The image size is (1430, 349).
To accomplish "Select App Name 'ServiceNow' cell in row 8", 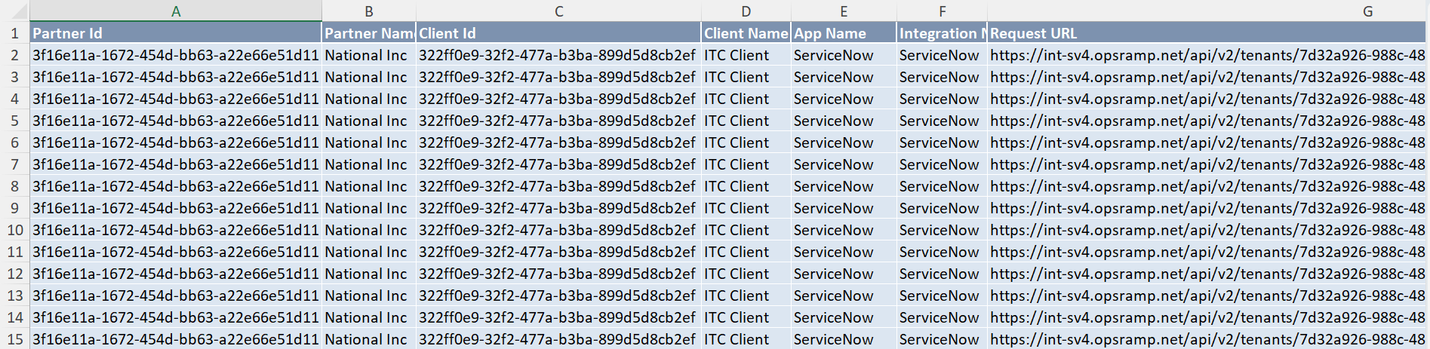I will click(x=844, y=186).
